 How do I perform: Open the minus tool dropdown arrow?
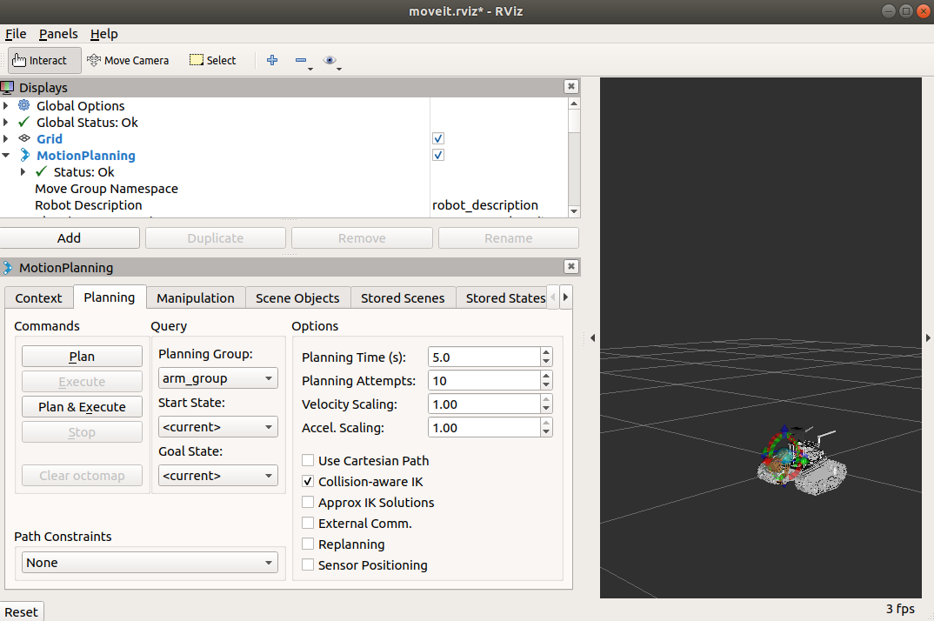click(310, 69)
